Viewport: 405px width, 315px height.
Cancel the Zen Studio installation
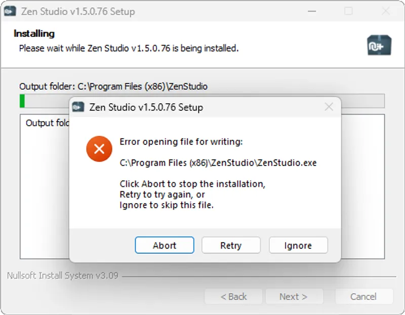click(363, 296)
